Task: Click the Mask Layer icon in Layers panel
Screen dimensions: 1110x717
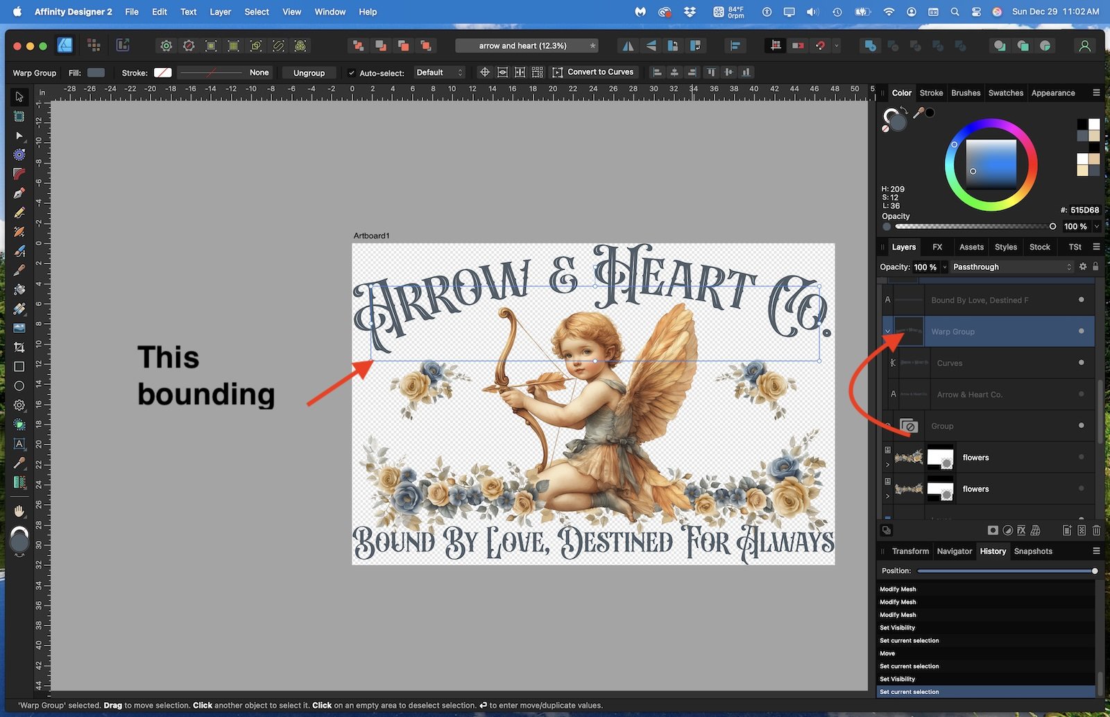Action: point(993,530)
